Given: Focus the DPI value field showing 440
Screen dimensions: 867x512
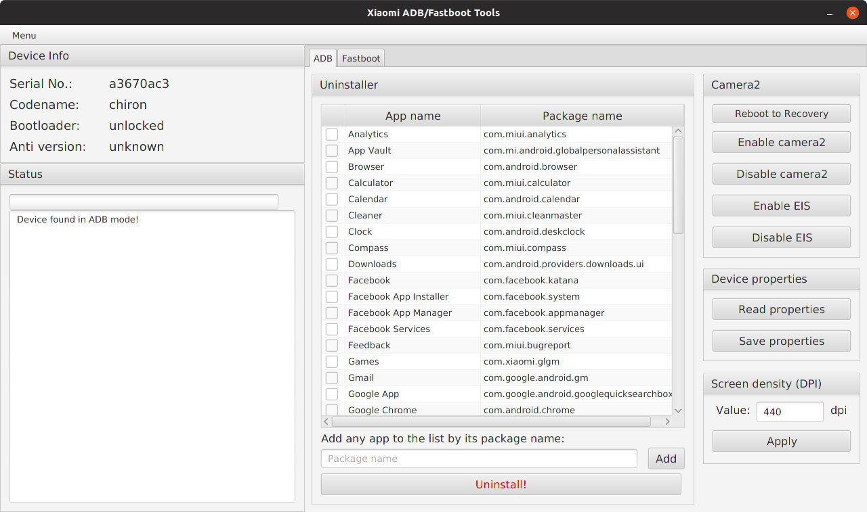Looking at the screenshot, I should click(x=790, y=411).
